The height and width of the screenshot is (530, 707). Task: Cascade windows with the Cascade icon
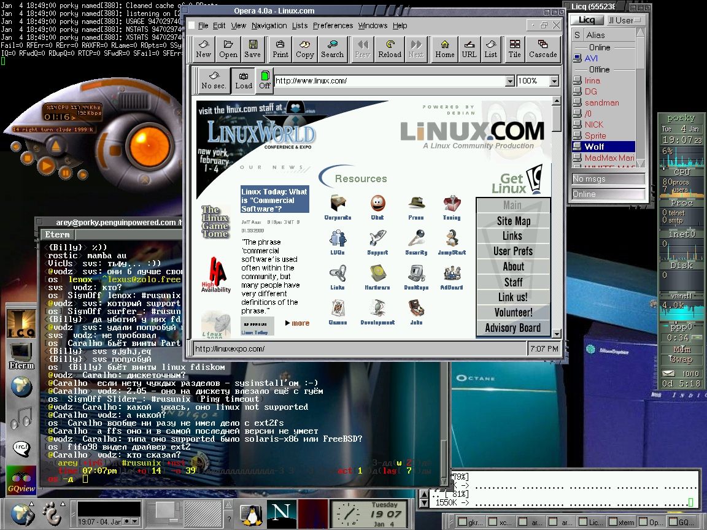pyautogui.click(x=543, y=48)
